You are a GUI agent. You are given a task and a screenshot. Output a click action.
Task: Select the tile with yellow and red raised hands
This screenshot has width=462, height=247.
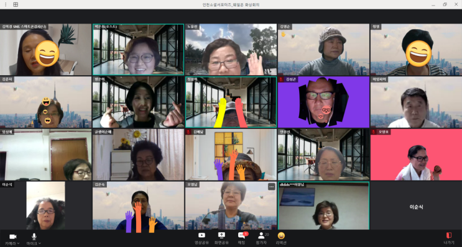coord(231,102)
